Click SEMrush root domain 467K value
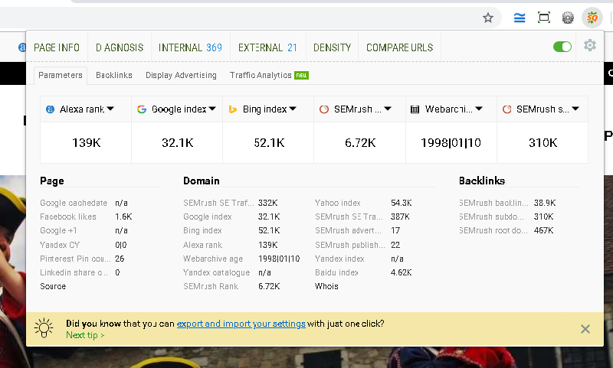The width and height of the screenshot is (613, 368). tap(543, 230)
